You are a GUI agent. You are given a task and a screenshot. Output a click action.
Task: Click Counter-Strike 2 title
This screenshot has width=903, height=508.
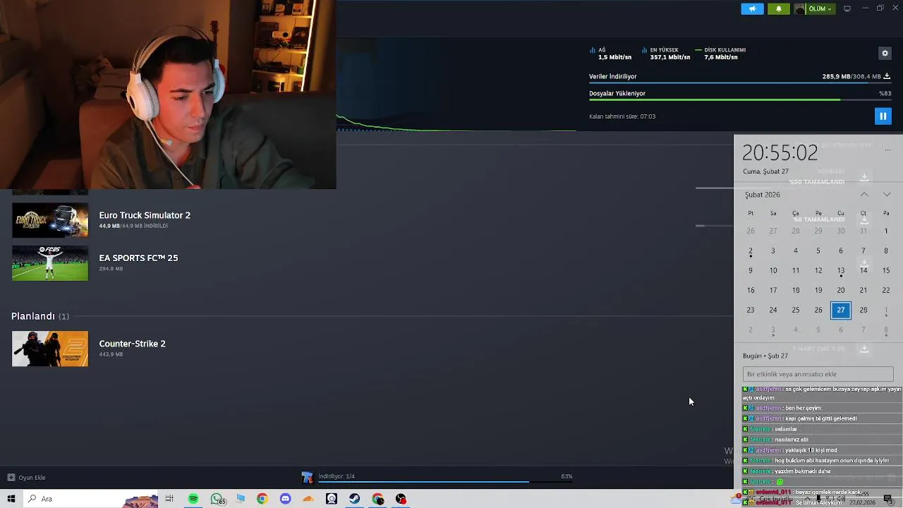[132, 344]
